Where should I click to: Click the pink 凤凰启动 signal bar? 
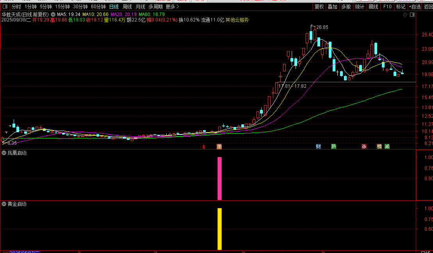219,178
